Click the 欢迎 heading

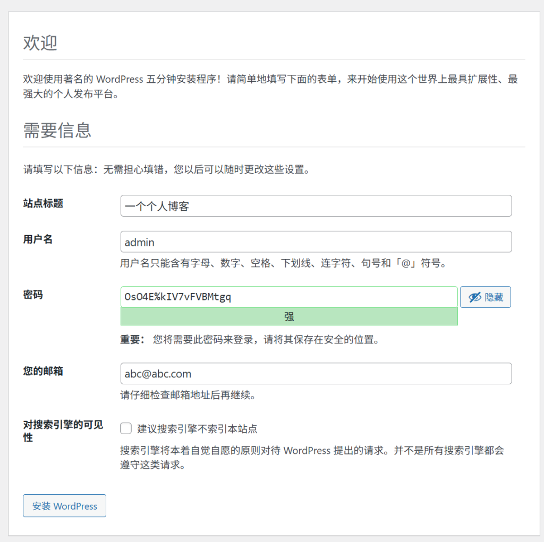(x=40, y=43)
